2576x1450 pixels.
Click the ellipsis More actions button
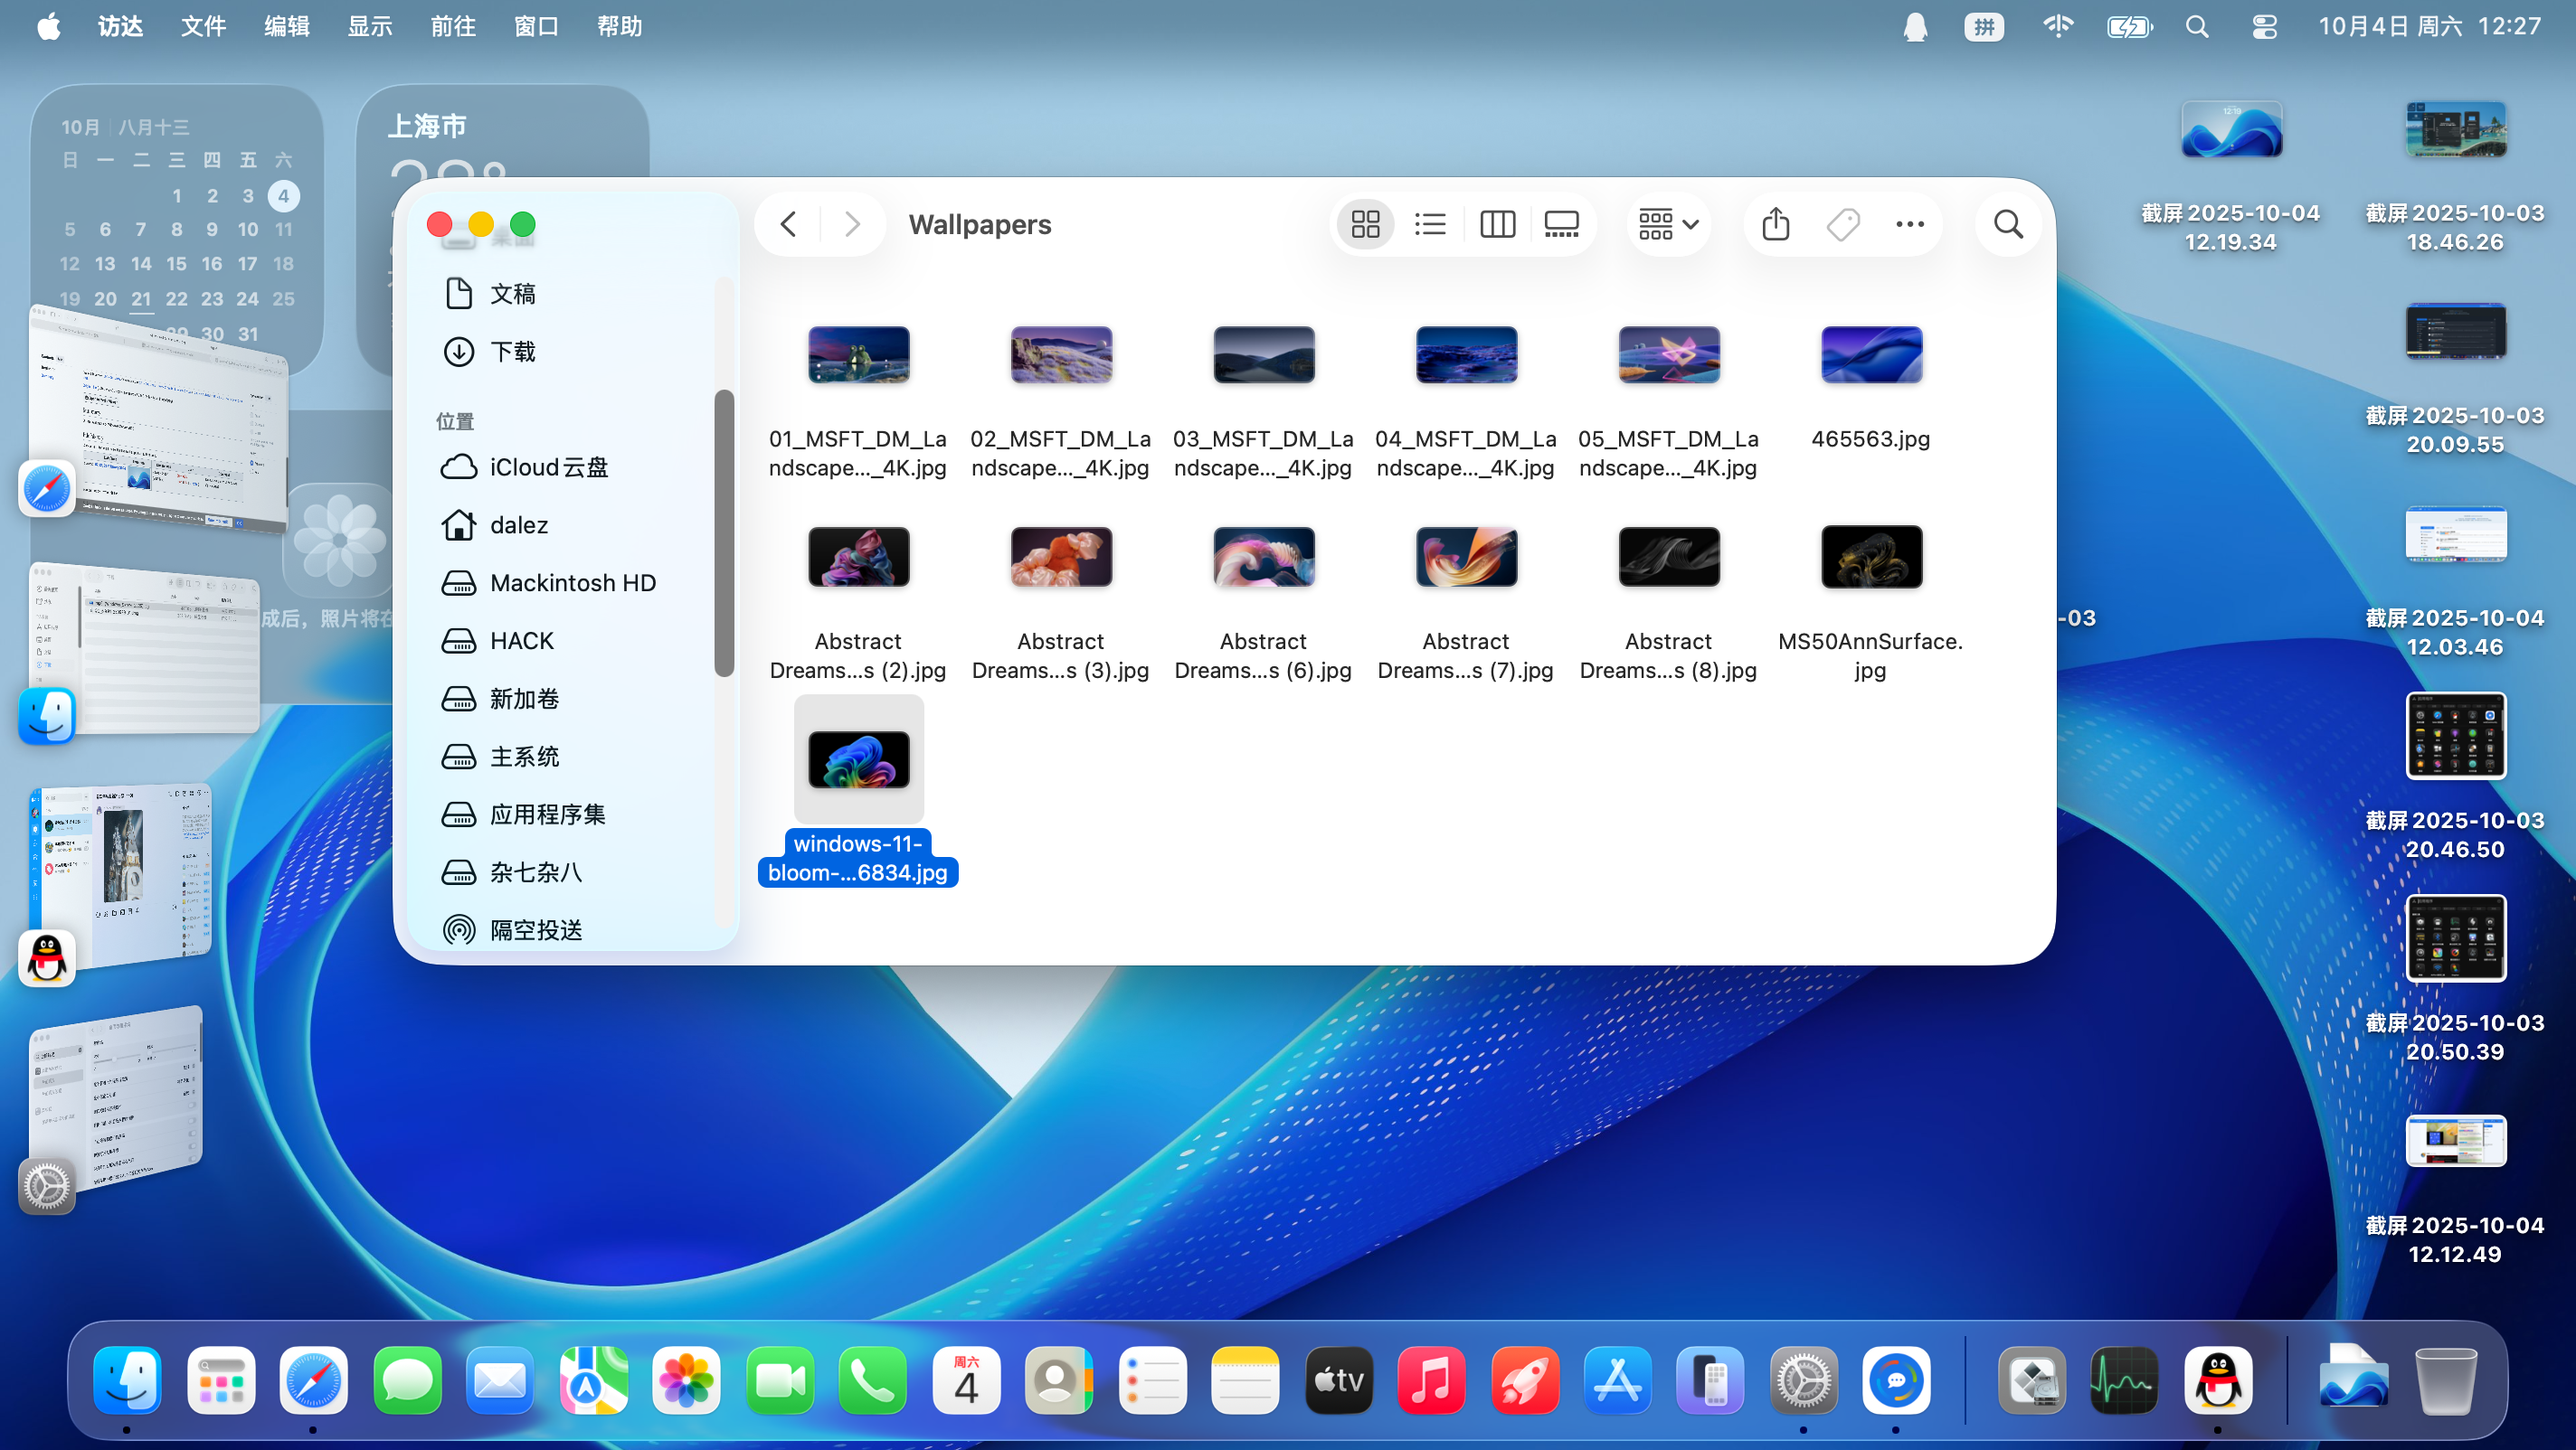point(1909,224)
